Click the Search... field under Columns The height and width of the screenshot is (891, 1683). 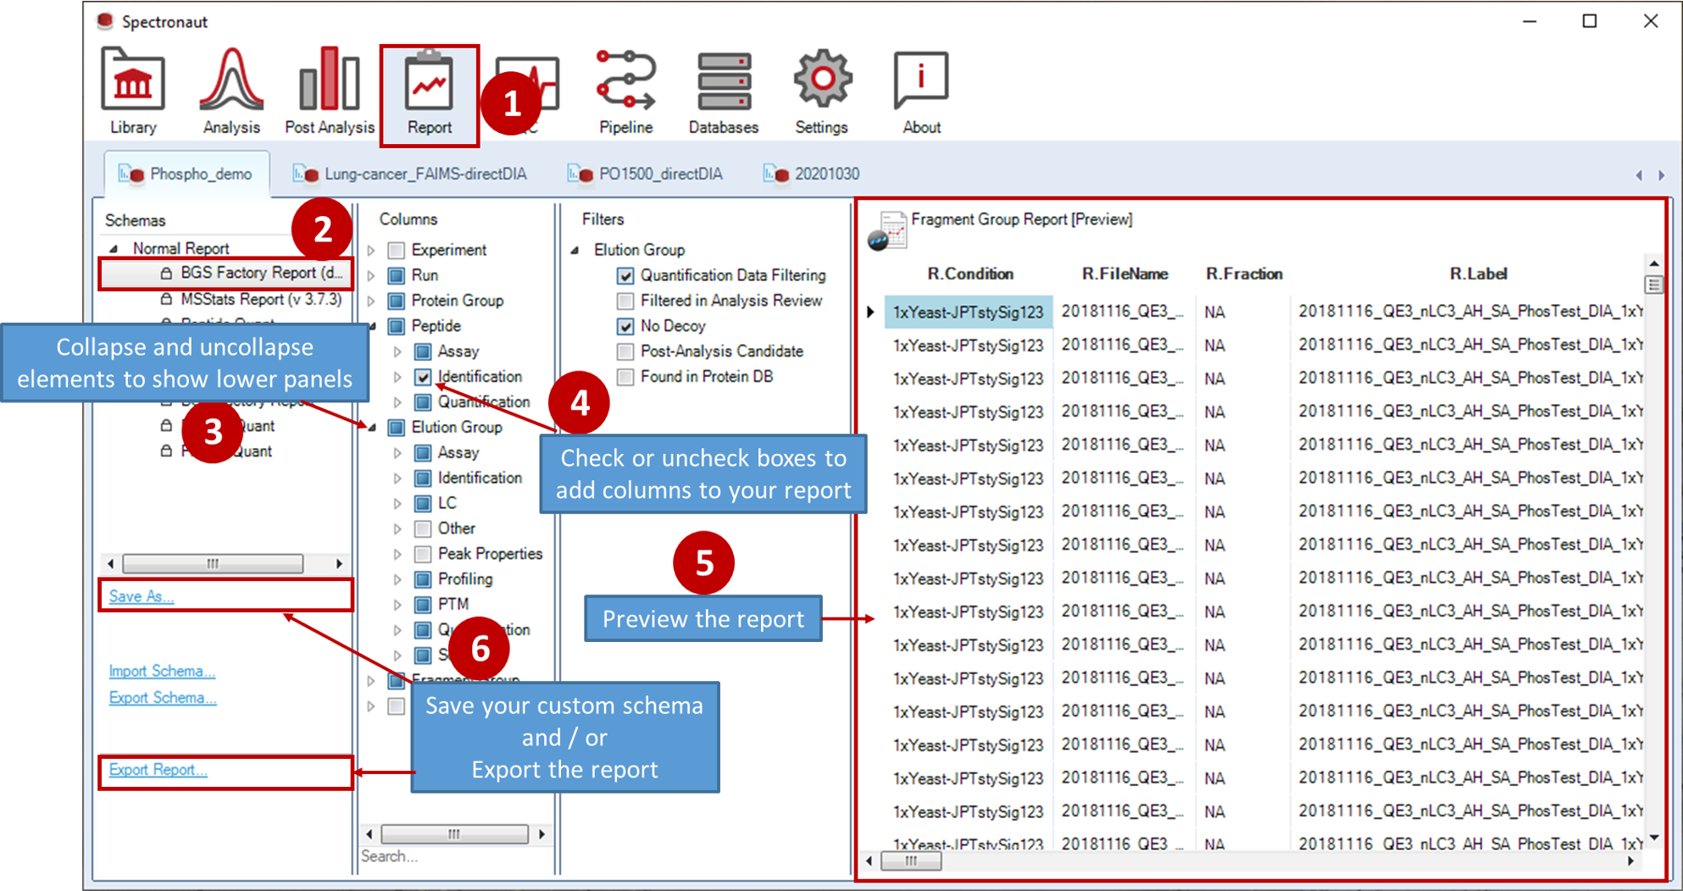[454, 857]
